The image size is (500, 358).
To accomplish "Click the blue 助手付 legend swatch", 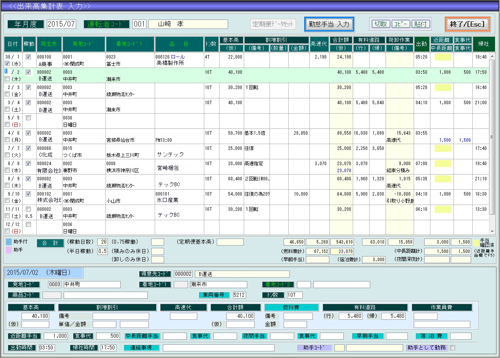I will click(9, 242).
